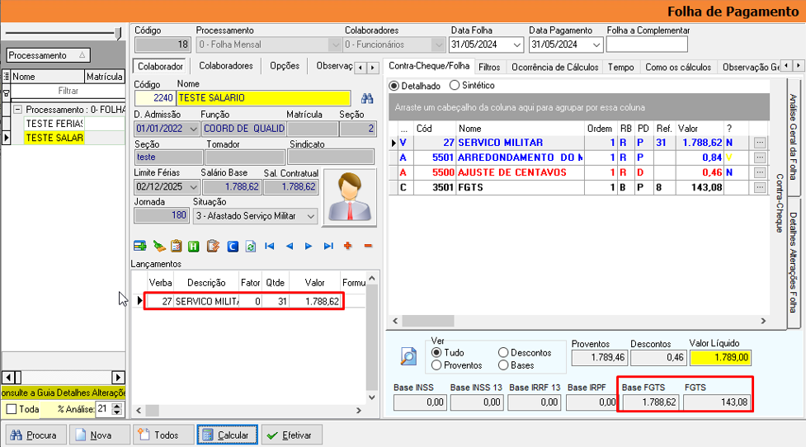Select the Sintético radio button

[455, 85]
